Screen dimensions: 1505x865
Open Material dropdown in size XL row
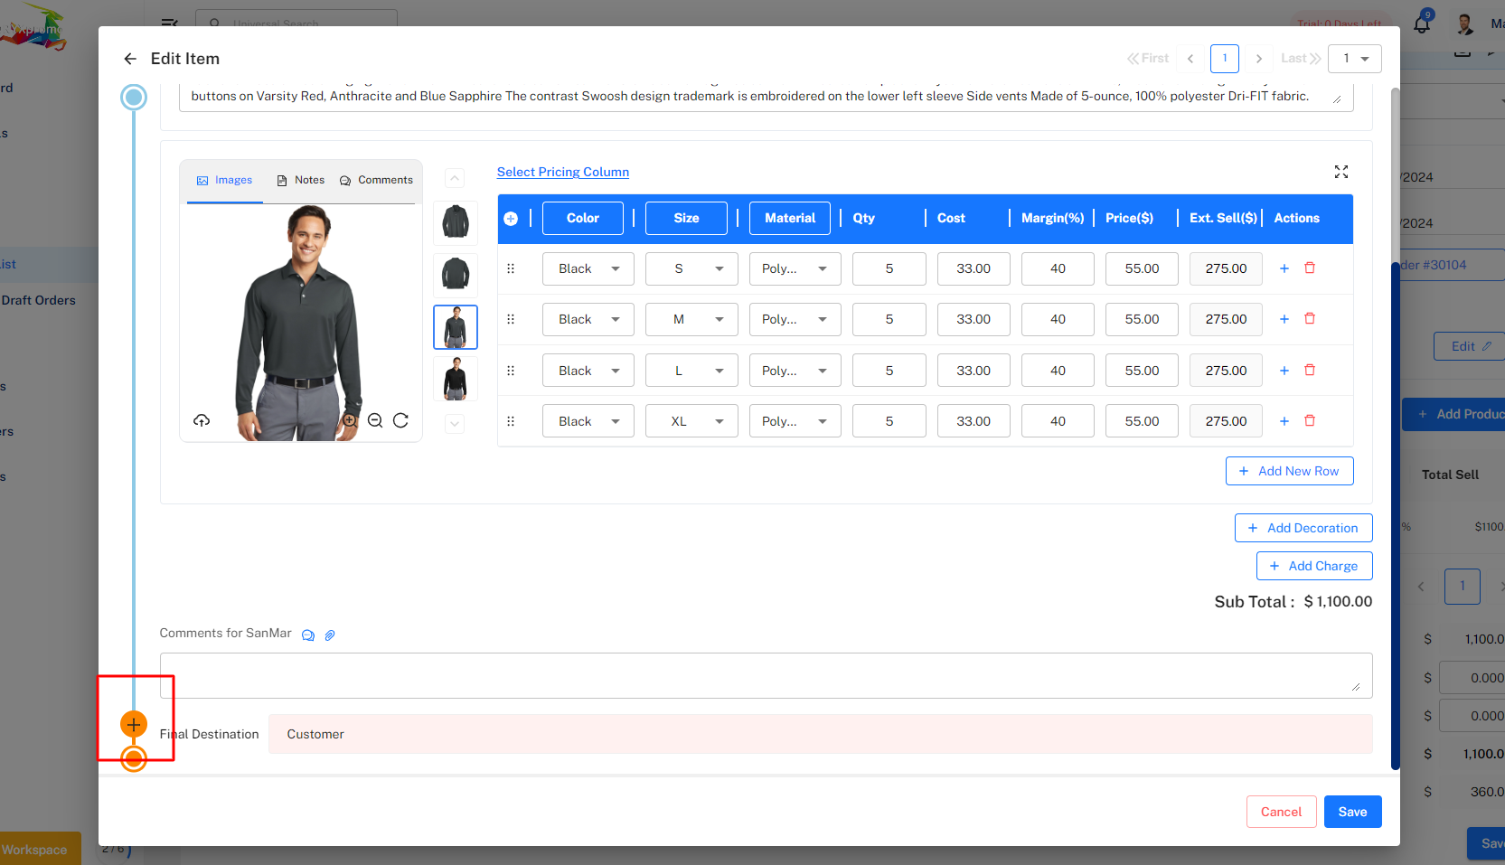(795, 421)
